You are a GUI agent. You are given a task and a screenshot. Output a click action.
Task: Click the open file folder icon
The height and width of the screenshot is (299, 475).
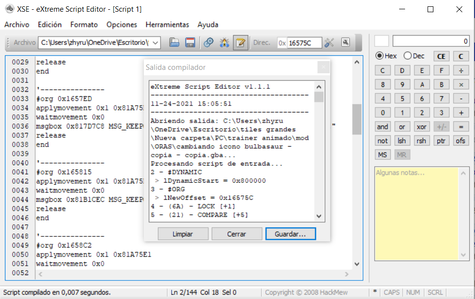tap(174, 43)
